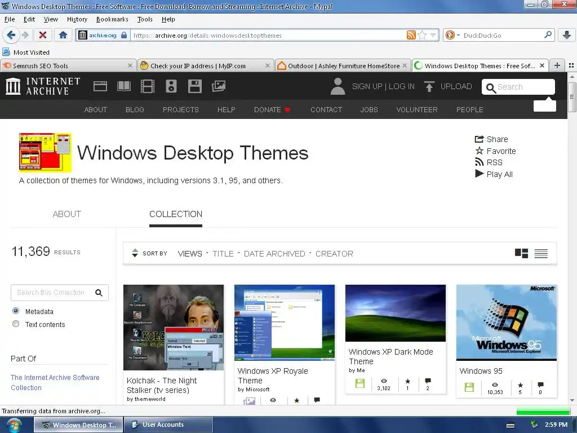Click the collection search magnifier icon
Viewport: 577px width, 433px height.
click(x=99, y=293)
